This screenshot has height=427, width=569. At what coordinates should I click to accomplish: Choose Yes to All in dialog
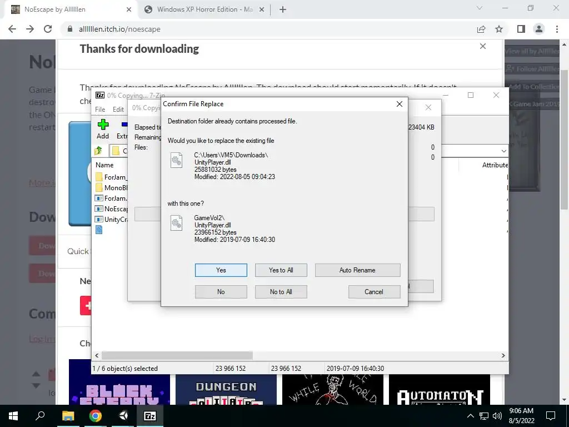click(x=281, y=270)
